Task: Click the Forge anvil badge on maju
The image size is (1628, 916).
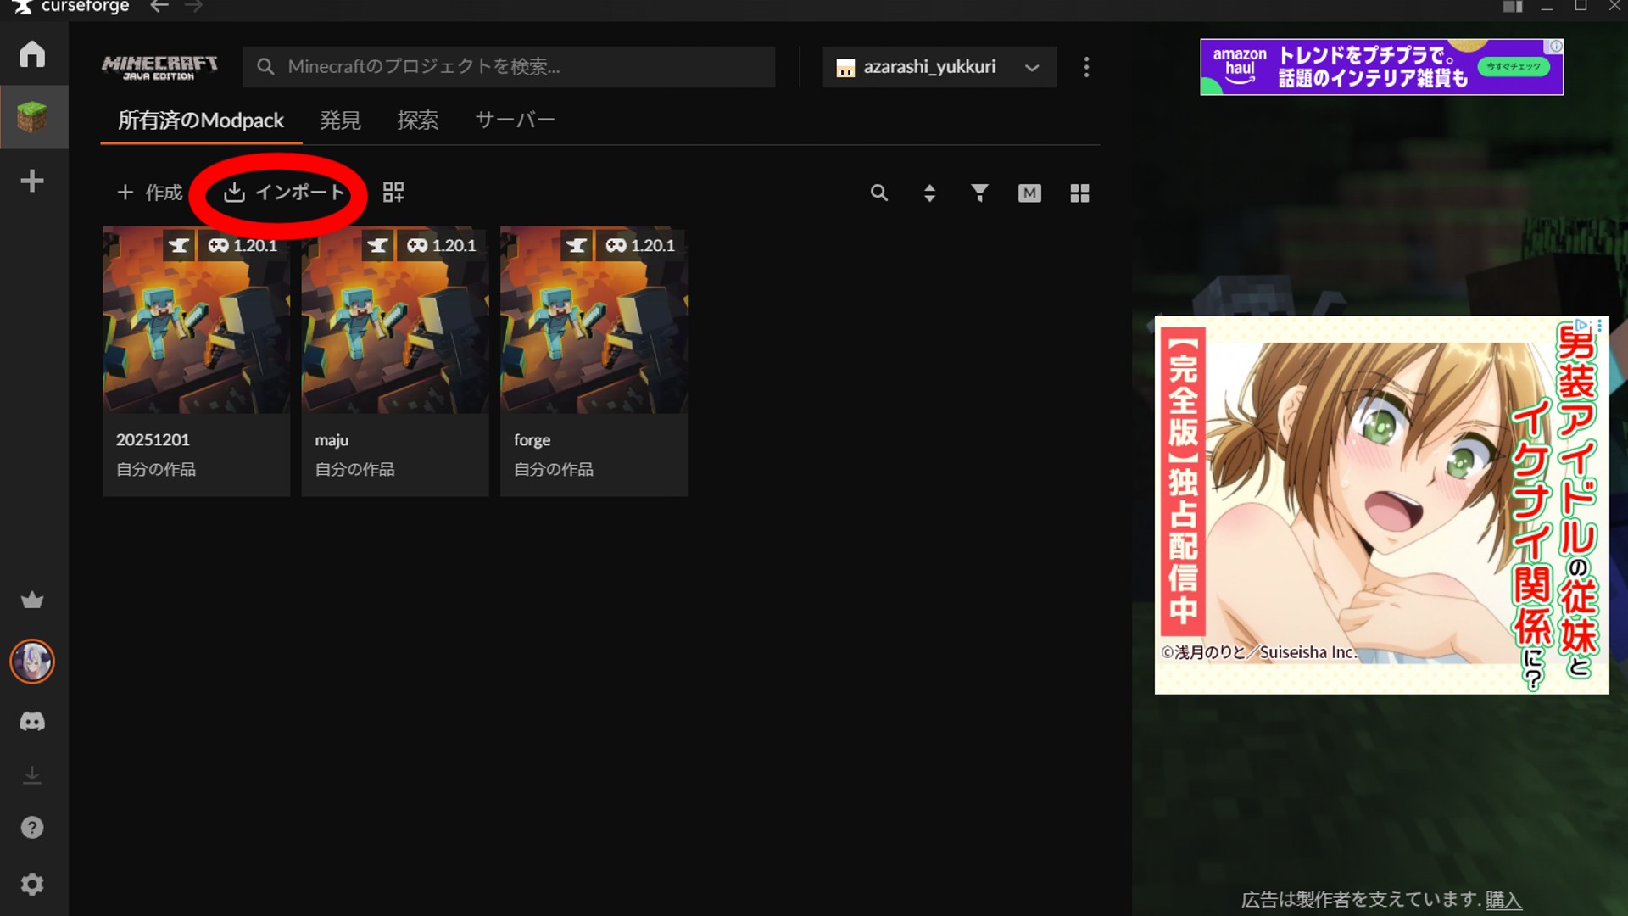Action: [378, 246]
